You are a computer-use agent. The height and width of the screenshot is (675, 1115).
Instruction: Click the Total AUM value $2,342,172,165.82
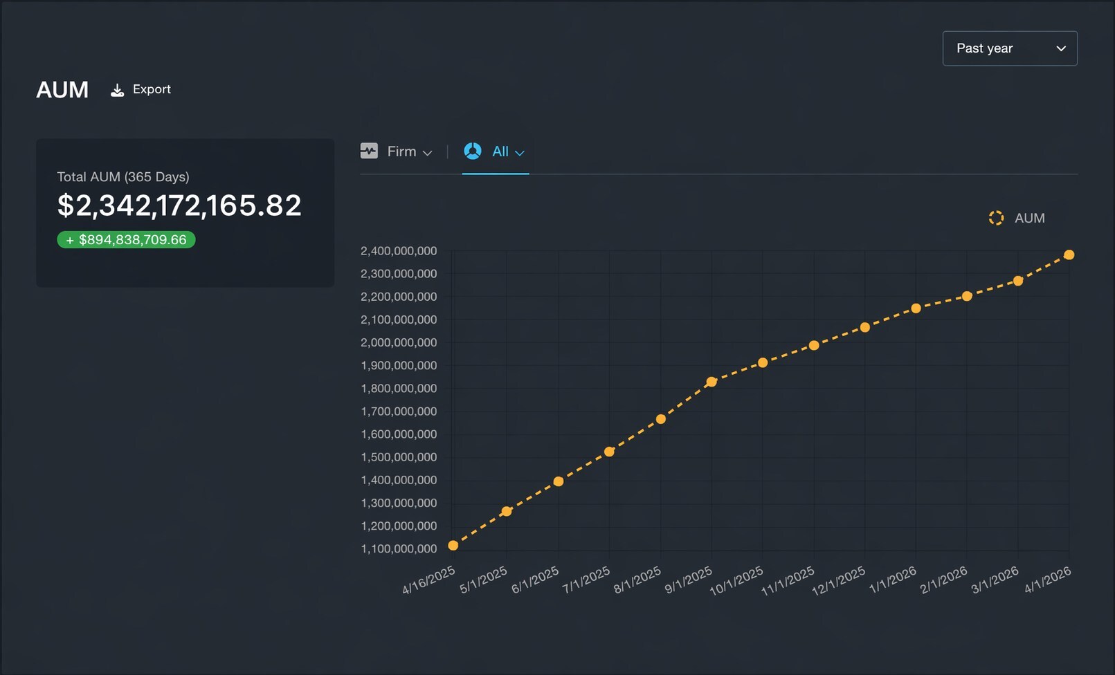click(x=179, y=205)
